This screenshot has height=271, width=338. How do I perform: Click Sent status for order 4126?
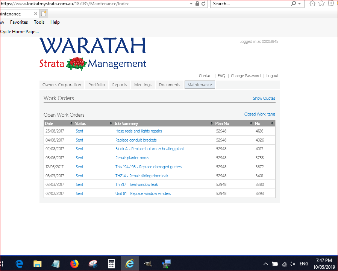coord(80,131)
